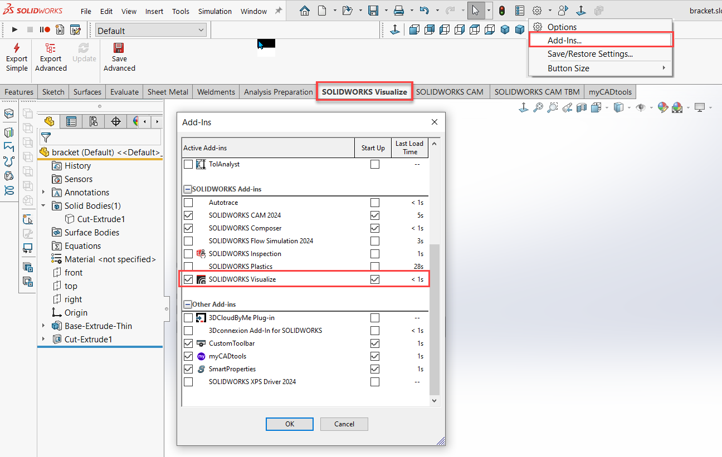Expand the Base-Extrude-Thin feature node
Image resolution: width=722 pixels, height=457 pixels.
tap(44, 326)
